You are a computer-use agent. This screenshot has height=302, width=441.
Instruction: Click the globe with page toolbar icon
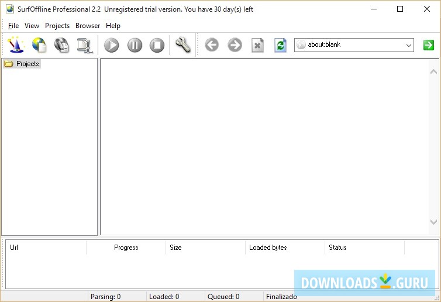[x=39, y=44]
